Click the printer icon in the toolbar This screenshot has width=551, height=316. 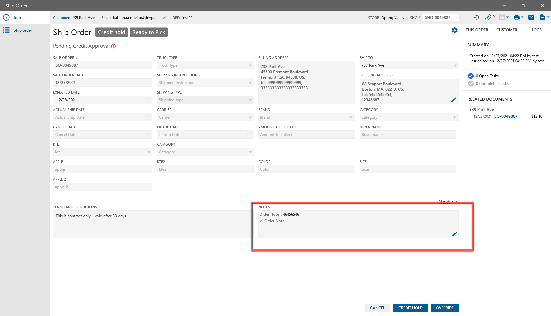click(517, 17)
